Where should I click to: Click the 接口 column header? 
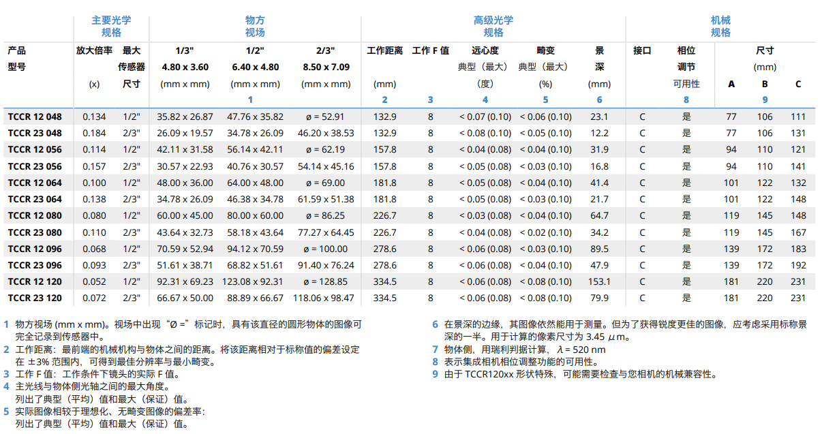(642, 50)
